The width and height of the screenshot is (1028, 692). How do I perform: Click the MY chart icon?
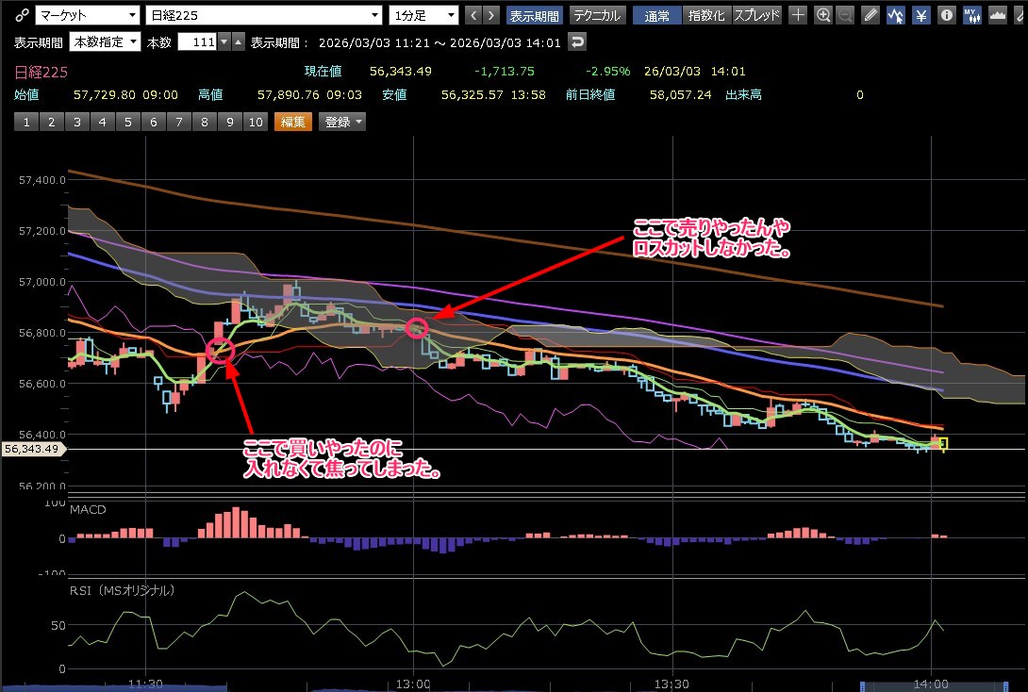(x=970, y=15)
